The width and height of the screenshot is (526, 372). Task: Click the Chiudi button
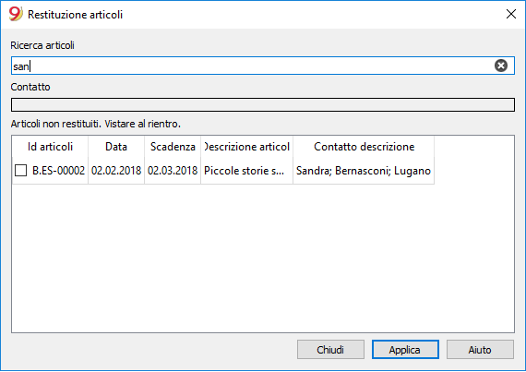(x=330, y=350)
